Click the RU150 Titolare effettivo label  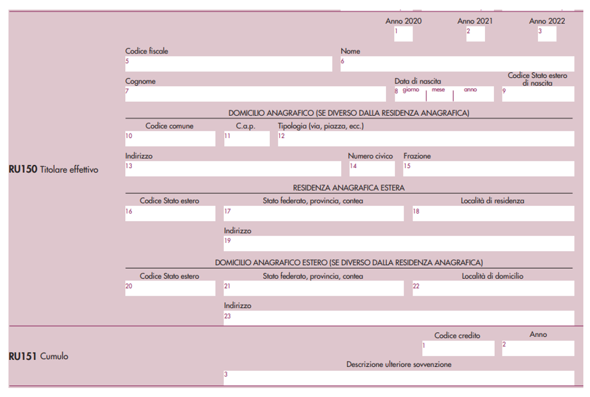tap(53, 169)
